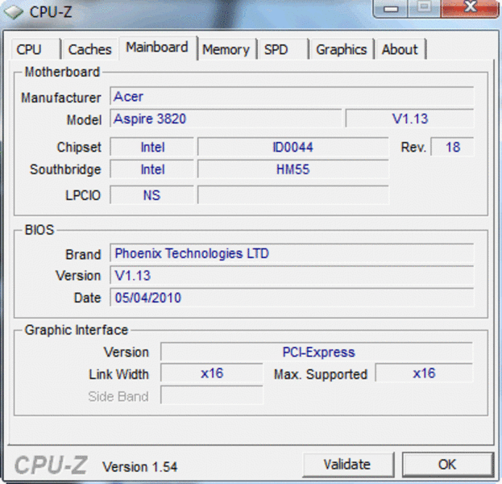The image size is (502, 484).
Task: Click the Chipset vendor field Intel
Action: pos(151,147)
